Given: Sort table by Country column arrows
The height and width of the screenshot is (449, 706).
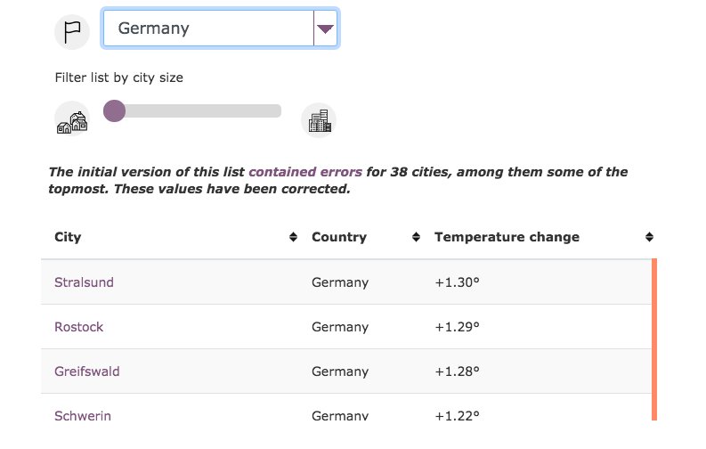Looking at the screenshot, I should point(416,237).
